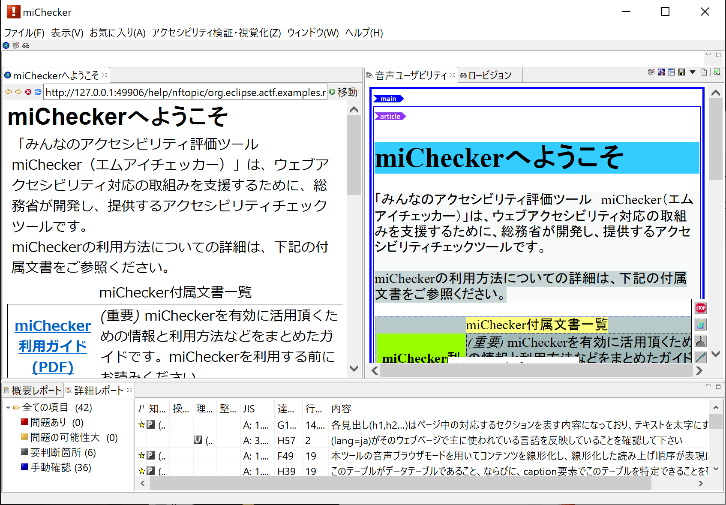Viewport: 726px width, 505px height.
Task: Collapse the 全ての項目 tree node
Action: point(7,407)
